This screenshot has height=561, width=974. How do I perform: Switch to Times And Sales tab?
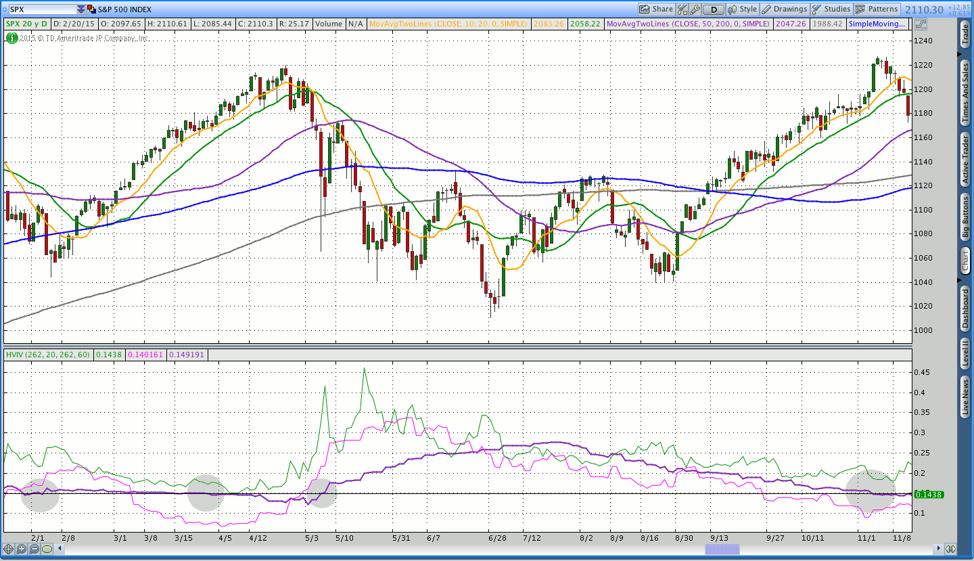pos(965,92)
